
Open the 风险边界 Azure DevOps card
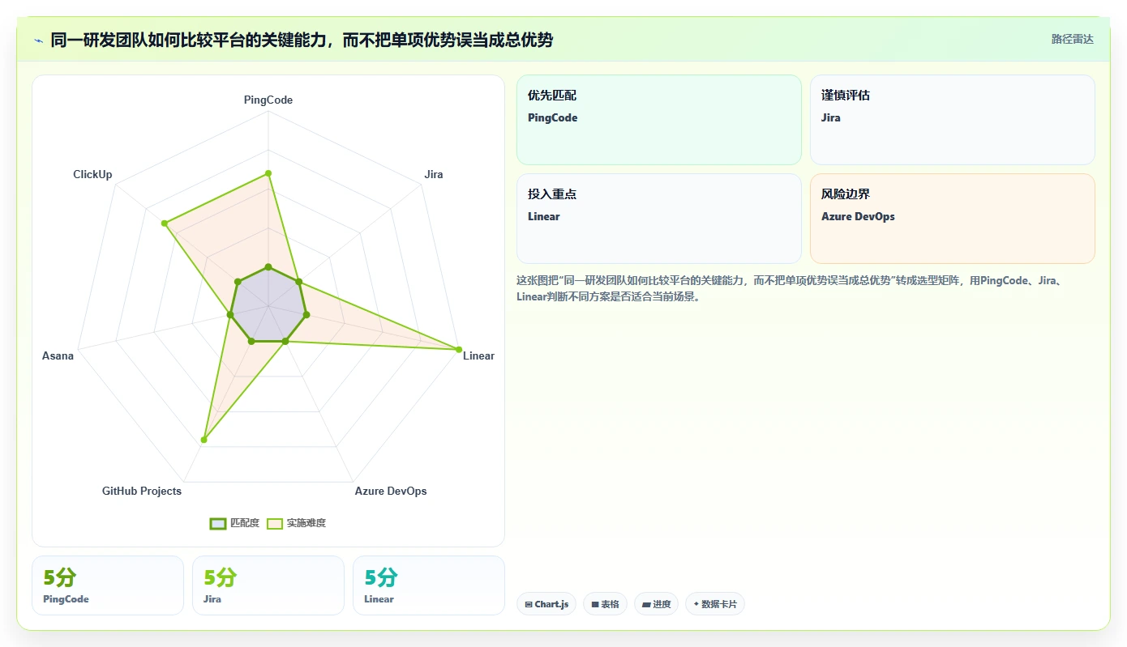(953, 219)
